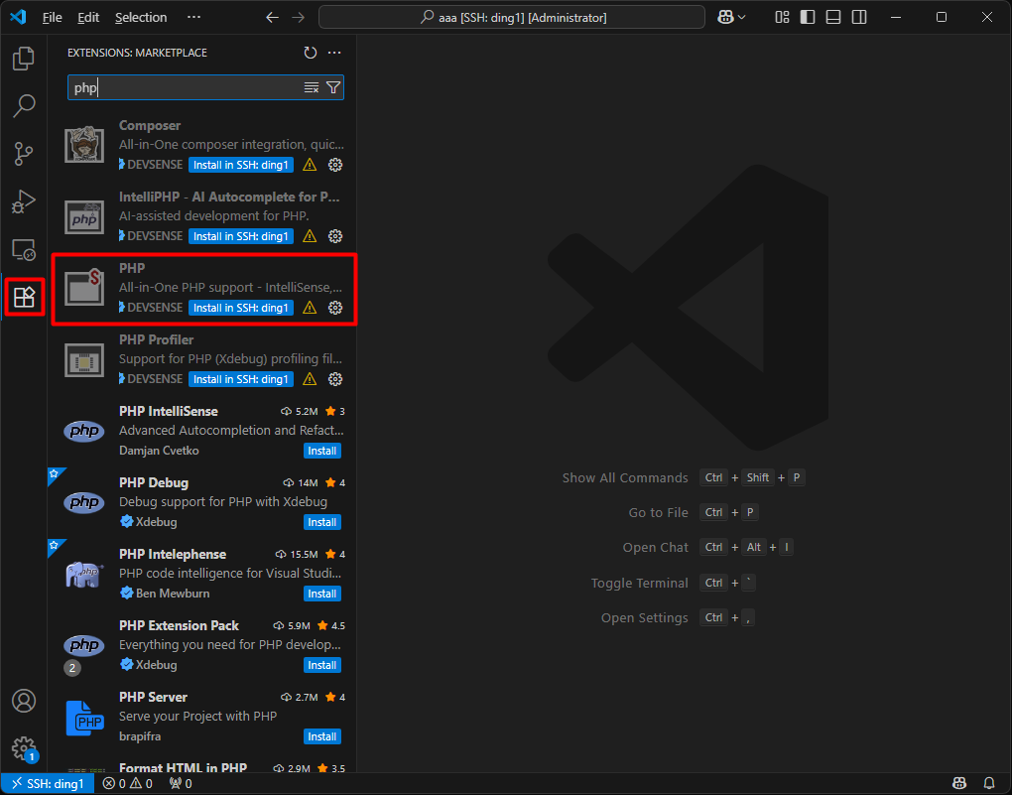
Task: Open PHP Extension Pack title
Action: (179, 626)
